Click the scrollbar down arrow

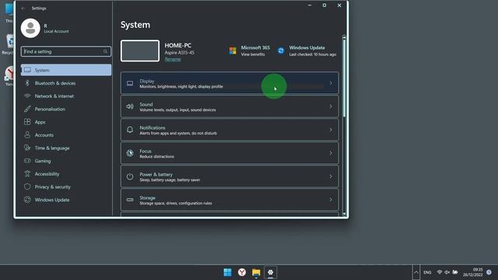344,214
